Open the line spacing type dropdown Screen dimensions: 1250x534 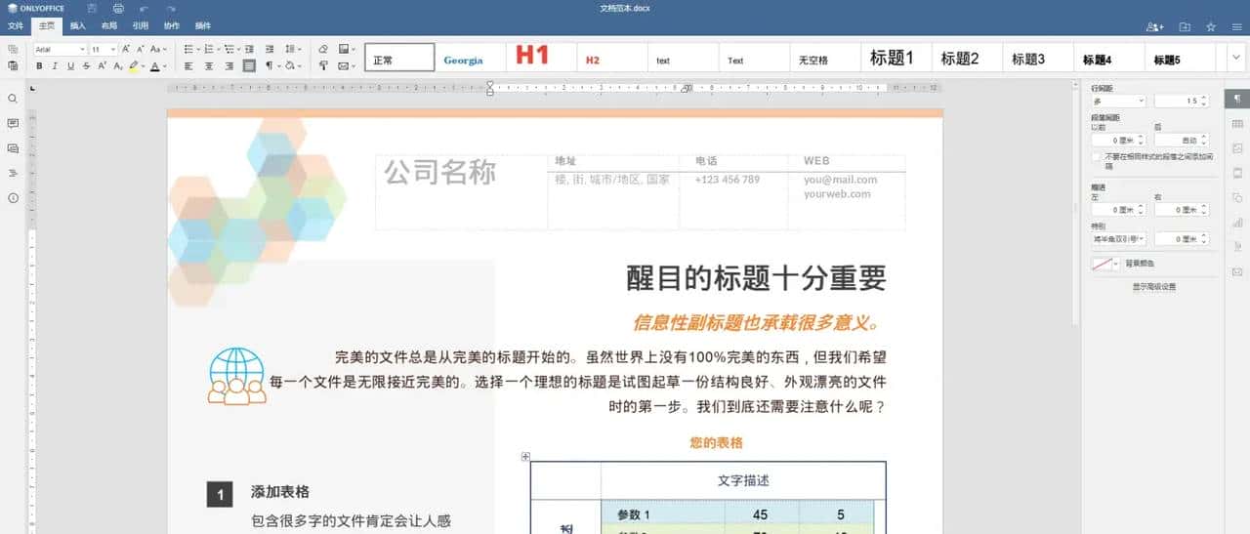(x=1118, y=101)
